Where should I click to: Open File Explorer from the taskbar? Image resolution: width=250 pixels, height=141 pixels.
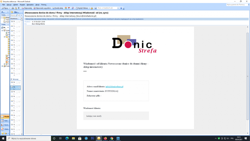pos(73,138)
